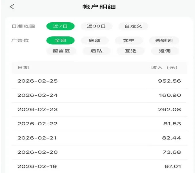Open the 2026-02-24 income row
Viewport: 195px width, 173px height.
(x=99, y=95)
